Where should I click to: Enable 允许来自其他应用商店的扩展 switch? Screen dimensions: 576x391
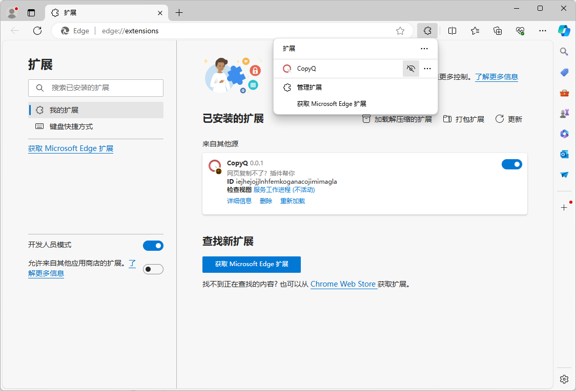pos(153,269)
